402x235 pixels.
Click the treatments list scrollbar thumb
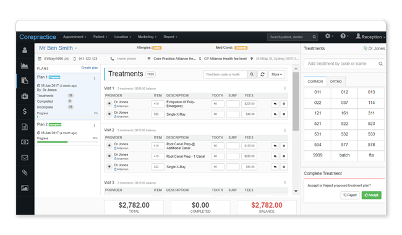pyautogui.click(x=296, y=101)
